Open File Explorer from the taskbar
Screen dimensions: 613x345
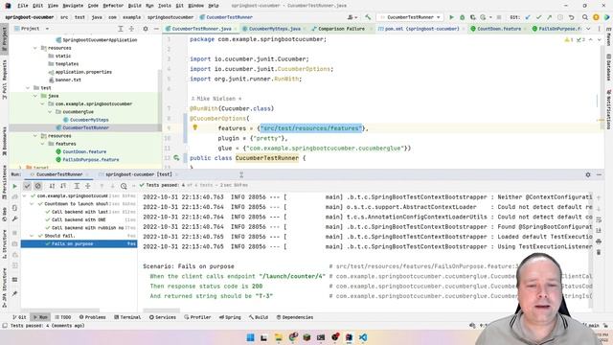(x=279, y=337)
